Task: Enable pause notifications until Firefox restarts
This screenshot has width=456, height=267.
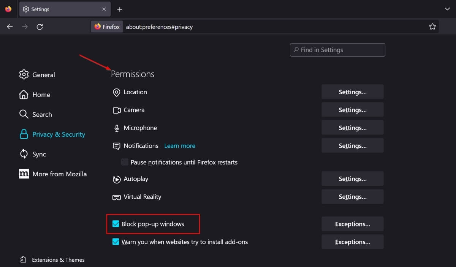Action: 124,162
